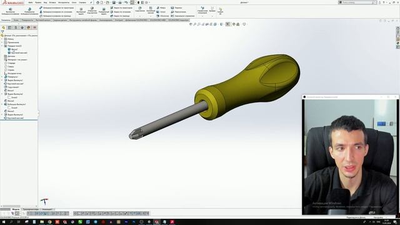Click the Undo icon in quick access bar

126,2
